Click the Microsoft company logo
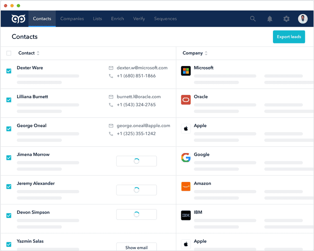 [186, 71]
